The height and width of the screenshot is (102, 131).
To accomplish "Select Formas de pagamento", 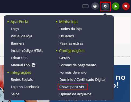I will [78, 65].
